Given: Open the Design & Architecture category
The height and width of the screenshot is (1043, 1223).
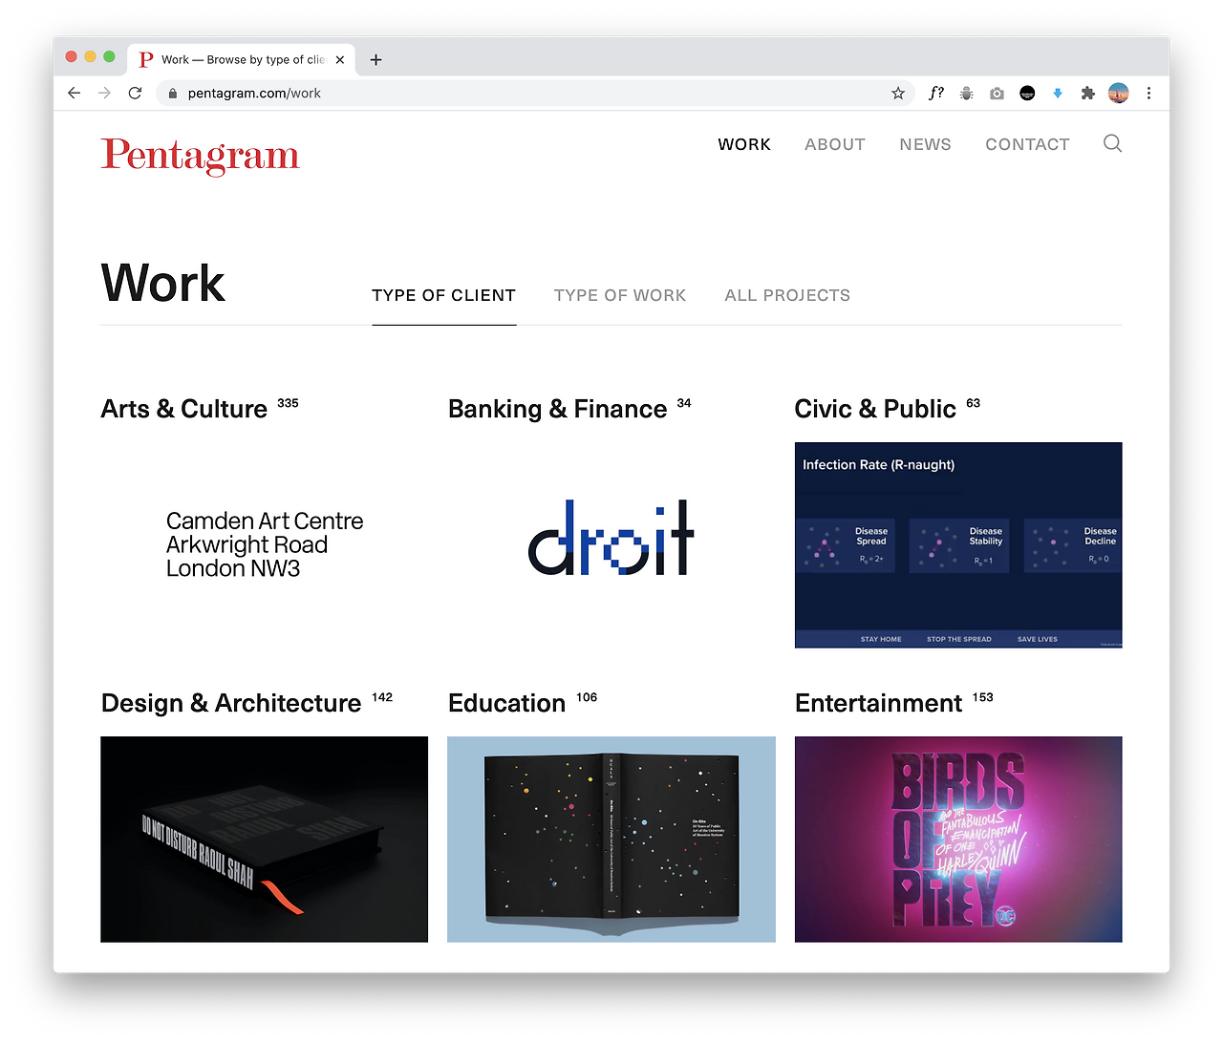Looking at the screenshot, I should tap(231, 703).
